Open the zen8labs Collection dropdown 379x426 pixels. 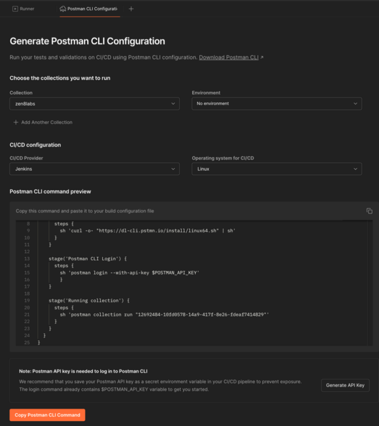[x=95, y=104]
